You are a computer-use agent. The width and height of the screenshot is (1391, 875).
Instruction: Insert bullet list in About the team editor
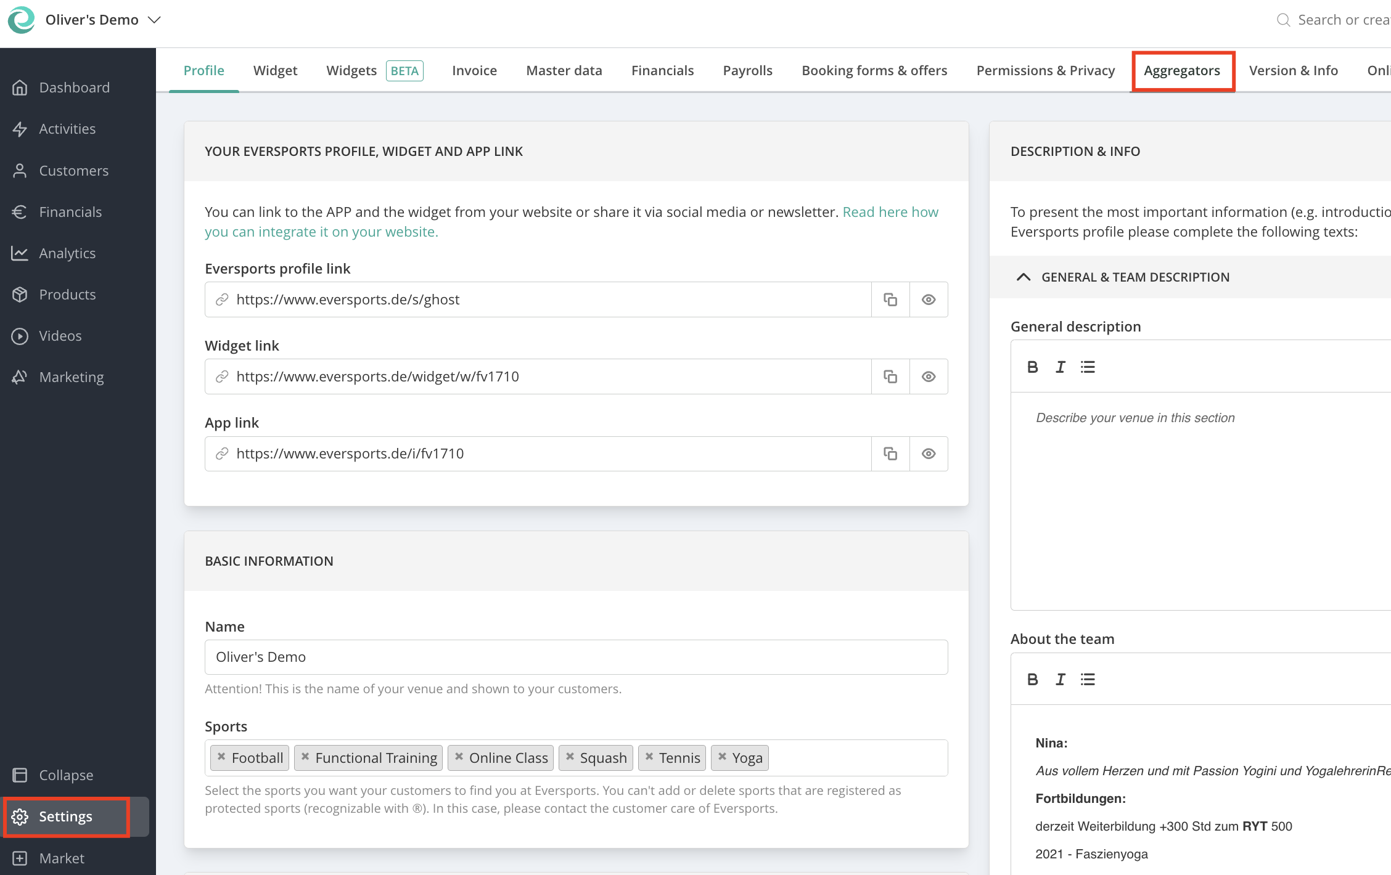(x=1088, y=679)
